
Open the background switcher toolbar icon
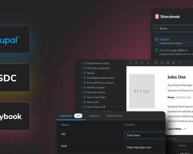156,63
